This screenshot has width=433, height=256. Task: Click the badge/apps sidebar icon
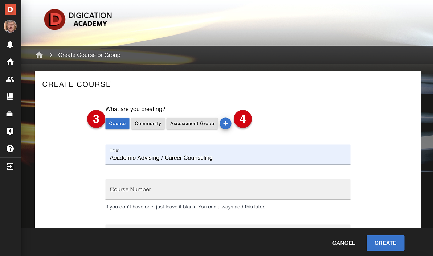pos(10,131)
